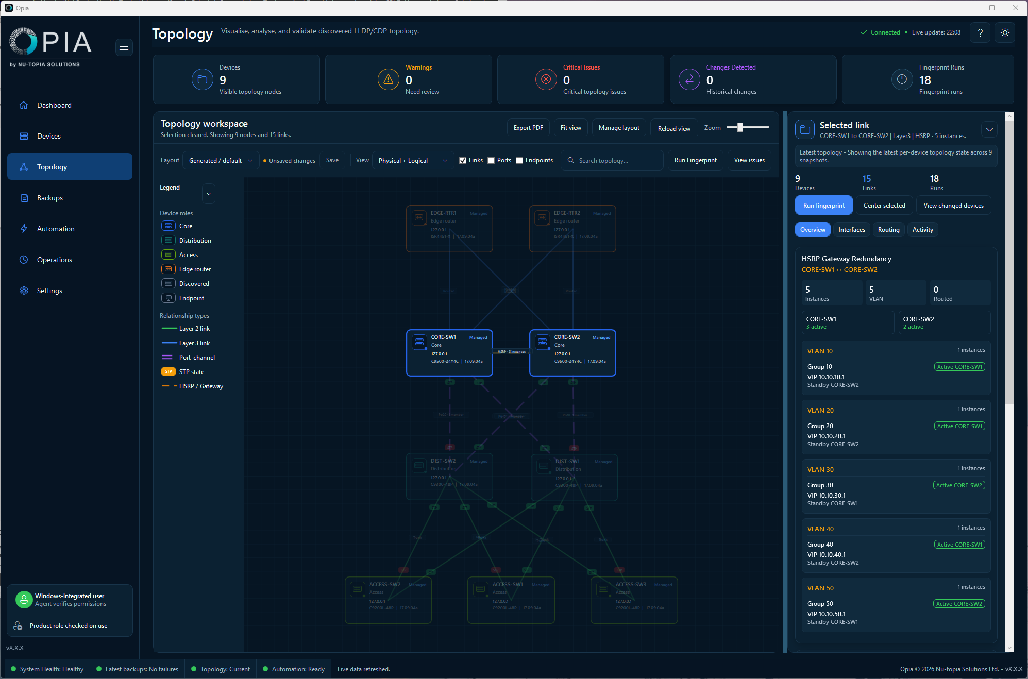The image size is (1028, 679).
Task: Click the Fingerprint Runs clock icon
Action: (x=902, y=79)
